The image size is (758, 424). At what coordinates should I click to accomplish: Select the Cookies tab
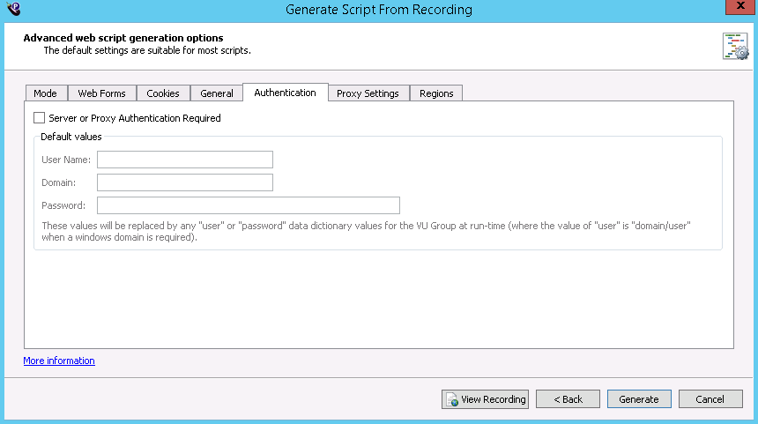point(163,93)
